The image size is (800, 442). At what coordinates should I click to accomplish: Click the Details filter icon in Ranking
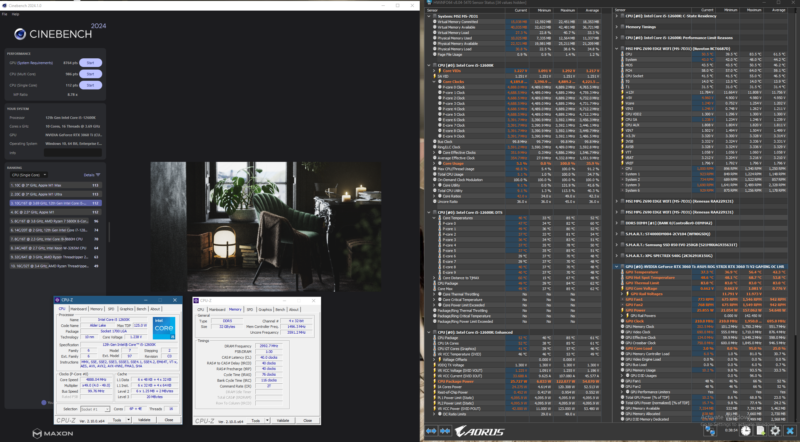98,175
